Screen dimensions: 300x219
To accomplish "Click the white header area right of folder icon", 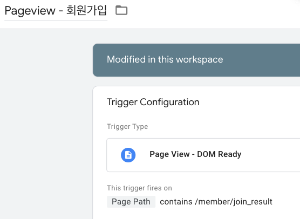I will pyautogui.click(x=210, y=13).
